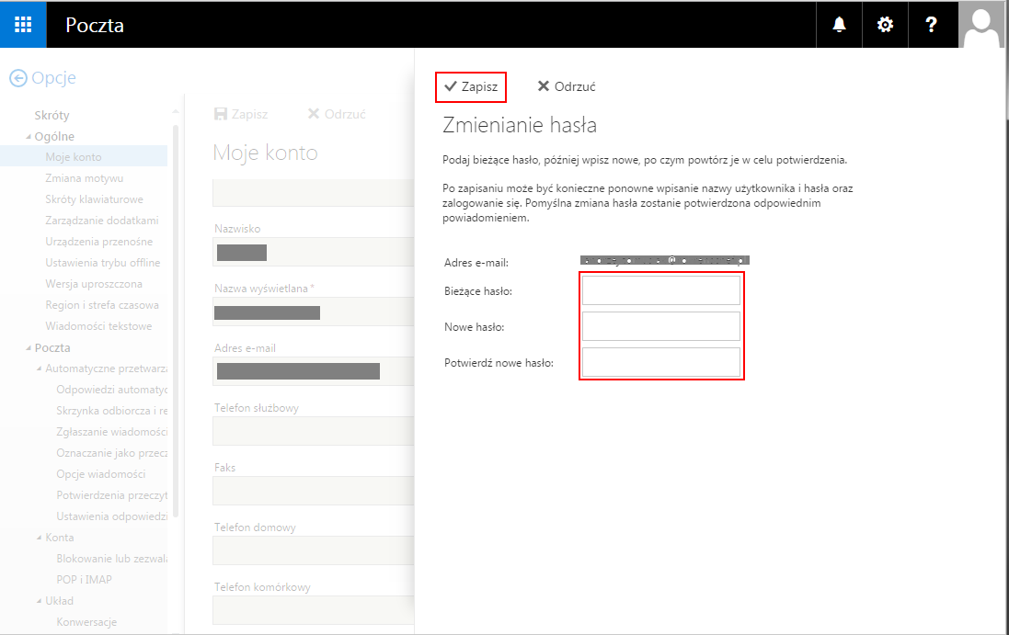Image resolution: width=1009 pixels, height=635 pixels.
Task: Click Poczta title in header
Action: [x=95, y=25]
